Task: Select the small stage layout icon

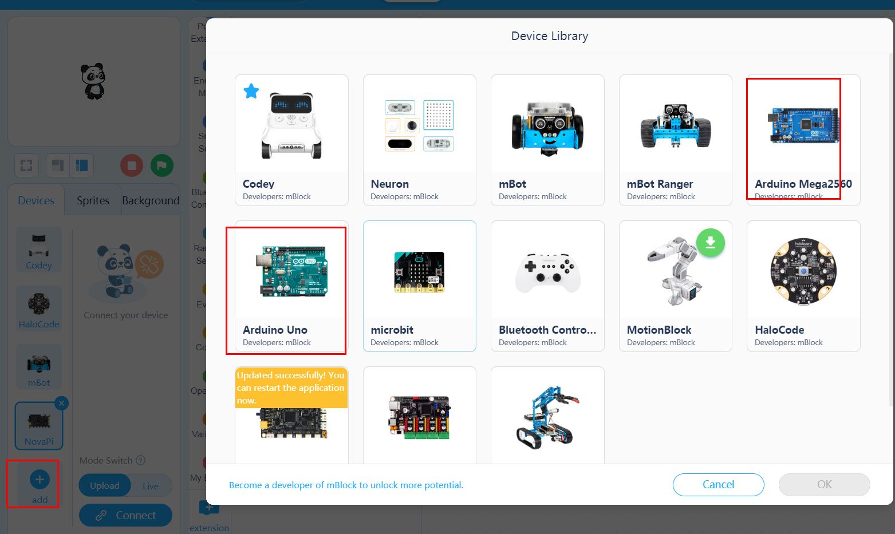Action: (x=57, y=165)
